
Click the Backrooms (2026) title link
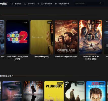[x=42, y=57]
